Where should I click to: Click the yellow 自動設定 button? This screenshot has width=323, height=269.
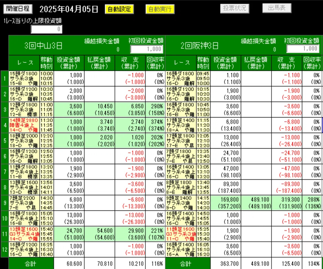coord(120,9)
